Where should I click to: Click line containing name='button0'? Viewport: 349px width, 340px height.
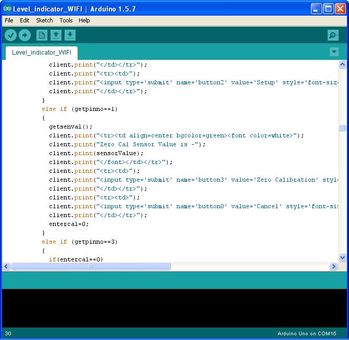(x=193, y=207)
